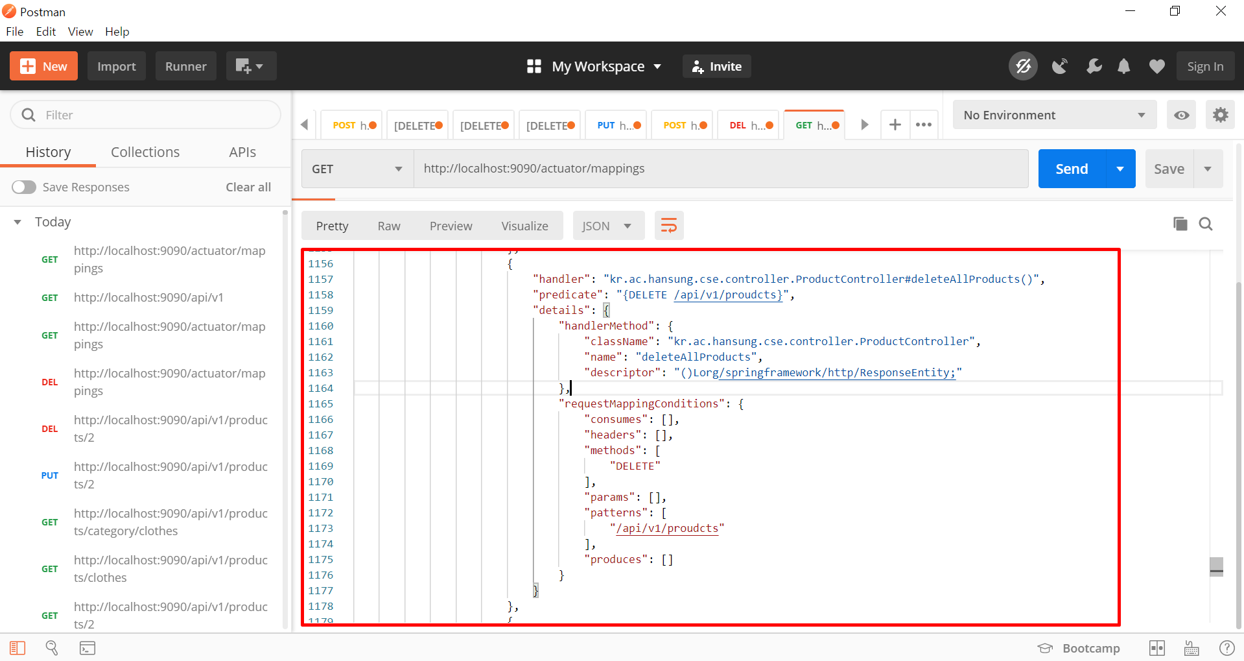Select the History tab
The image size is (1244, 661).
[48, 152]
